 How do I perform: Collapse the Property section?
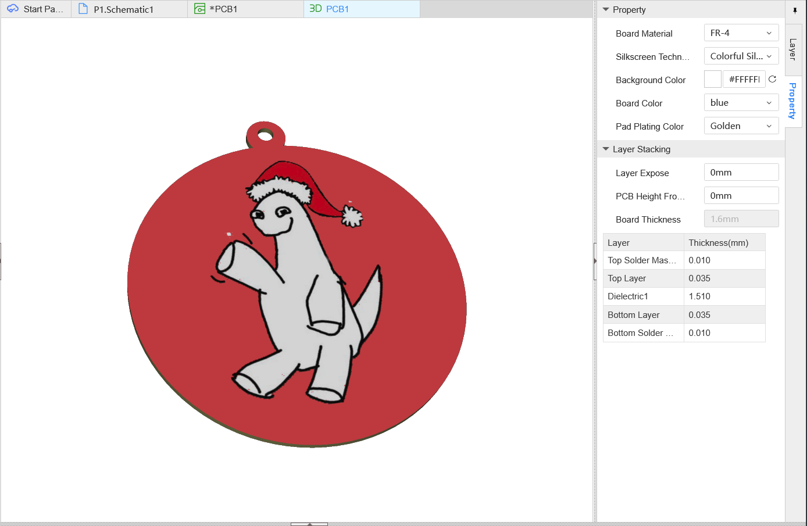[x=606, y=10]
